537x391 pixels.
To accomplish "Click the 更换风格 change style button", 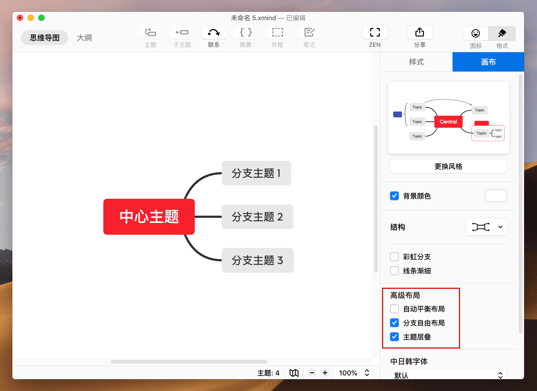I will coord(448,166).
